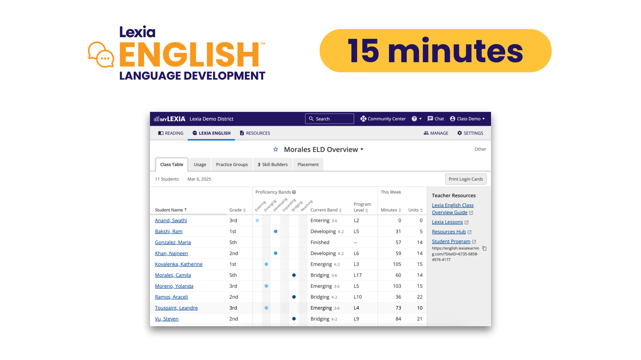The height and width of the screenshot is (360, 641).
Task: Expand the help menu dropdown arrow
Action: tap(420, 119)
